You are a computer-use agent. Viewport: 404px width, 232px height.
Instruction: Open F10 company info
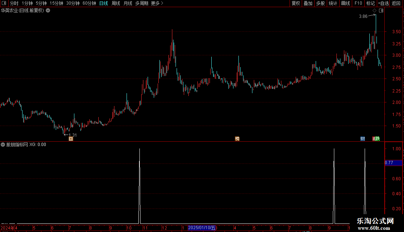pos(358,3)
